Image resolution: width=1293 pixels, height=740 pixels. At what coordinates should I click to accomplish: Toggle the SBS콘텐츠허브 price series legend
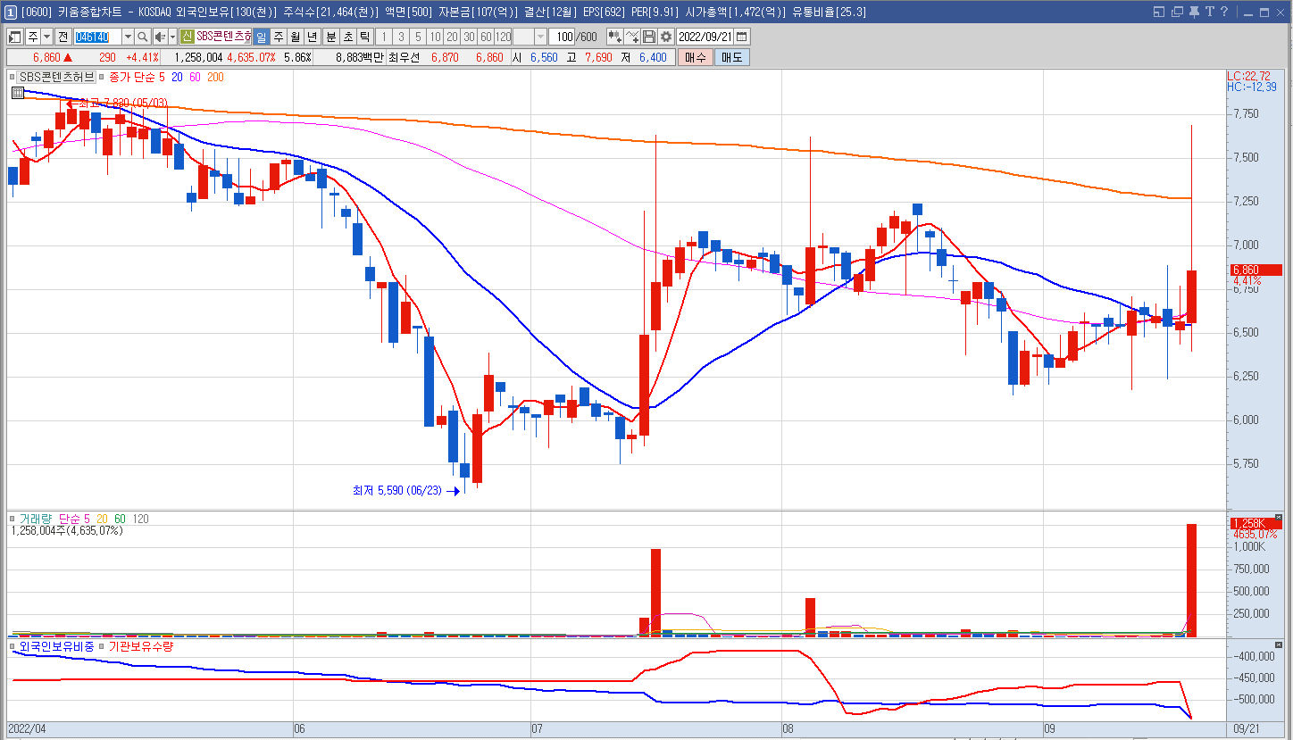(56, 78)
